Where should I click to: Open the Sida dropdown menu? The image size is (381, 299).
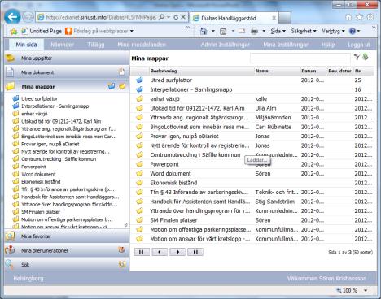(x=278, y=32)
